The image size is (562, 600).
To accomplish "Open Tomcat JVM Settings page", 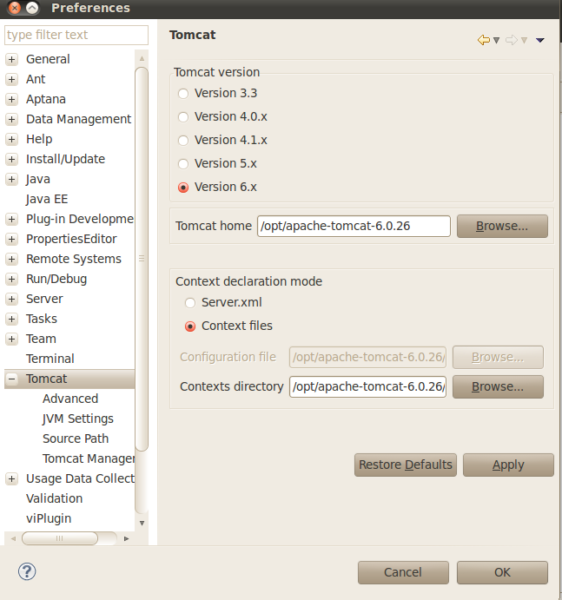I will coord(78,419).
